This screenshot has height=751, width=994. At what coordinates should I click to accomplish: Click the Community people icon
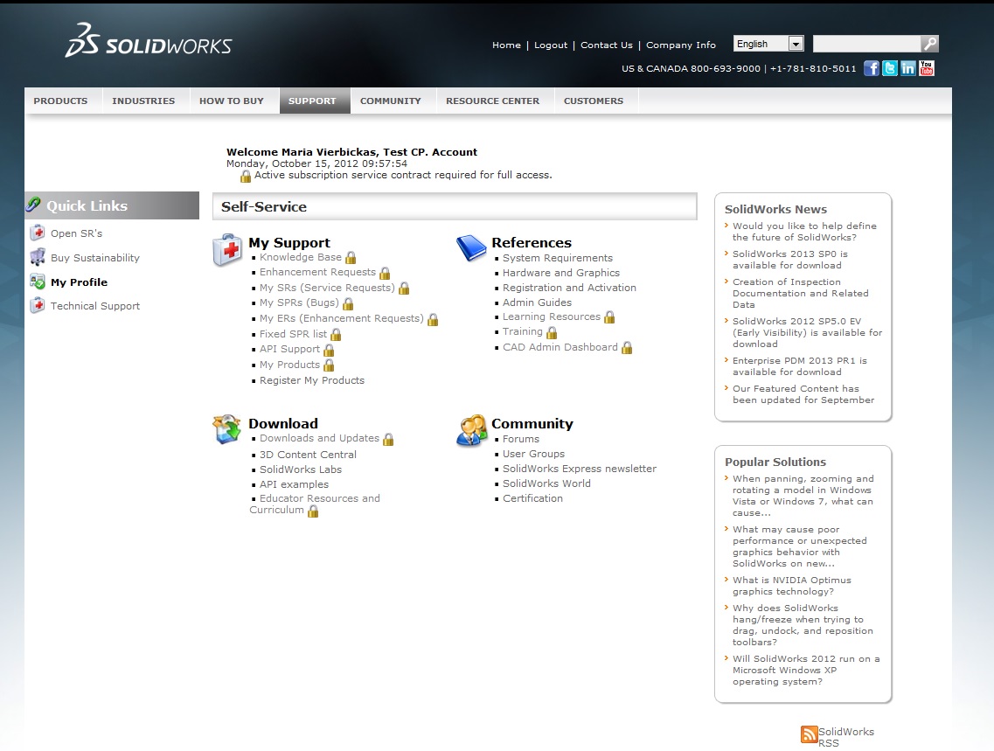[471, 430]
